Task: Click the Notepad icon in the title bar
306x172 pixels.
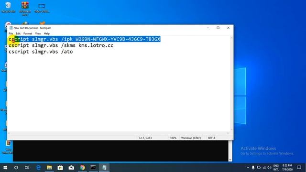Action: click(x=11, y=28)
